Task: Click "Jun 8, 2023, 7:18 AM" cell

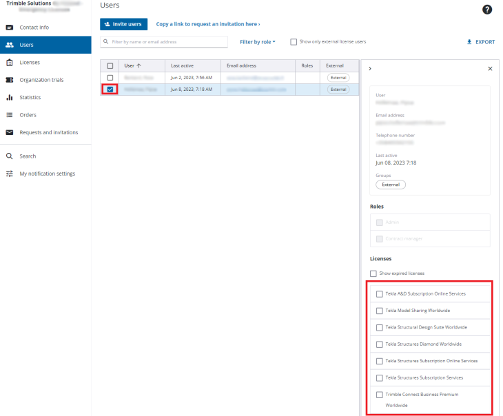Action: (192, 89)
